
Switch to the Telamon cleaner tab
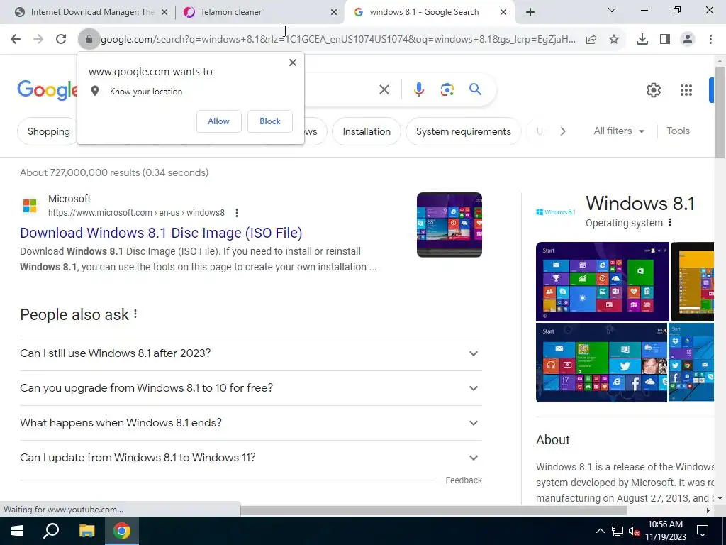point(259,12)
